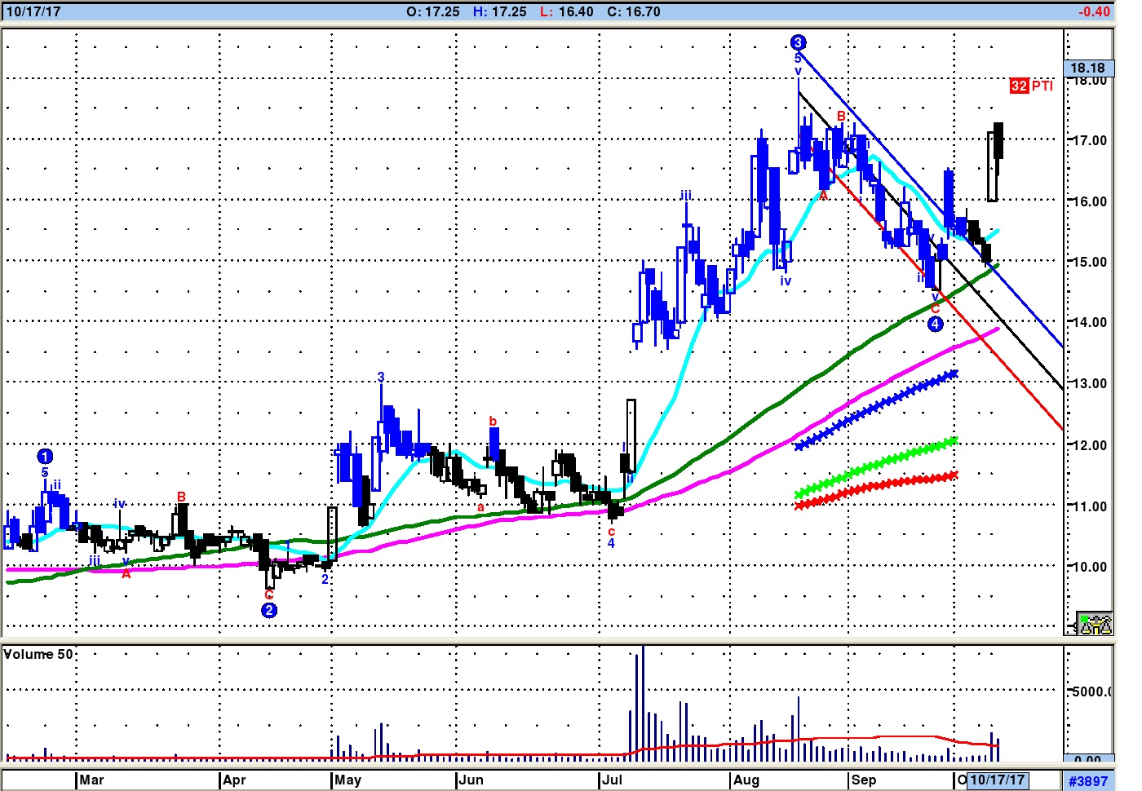This screenshot has width=1142, height=791.
Task: Click the tallest volume bar in July
Action: (643, 701)
